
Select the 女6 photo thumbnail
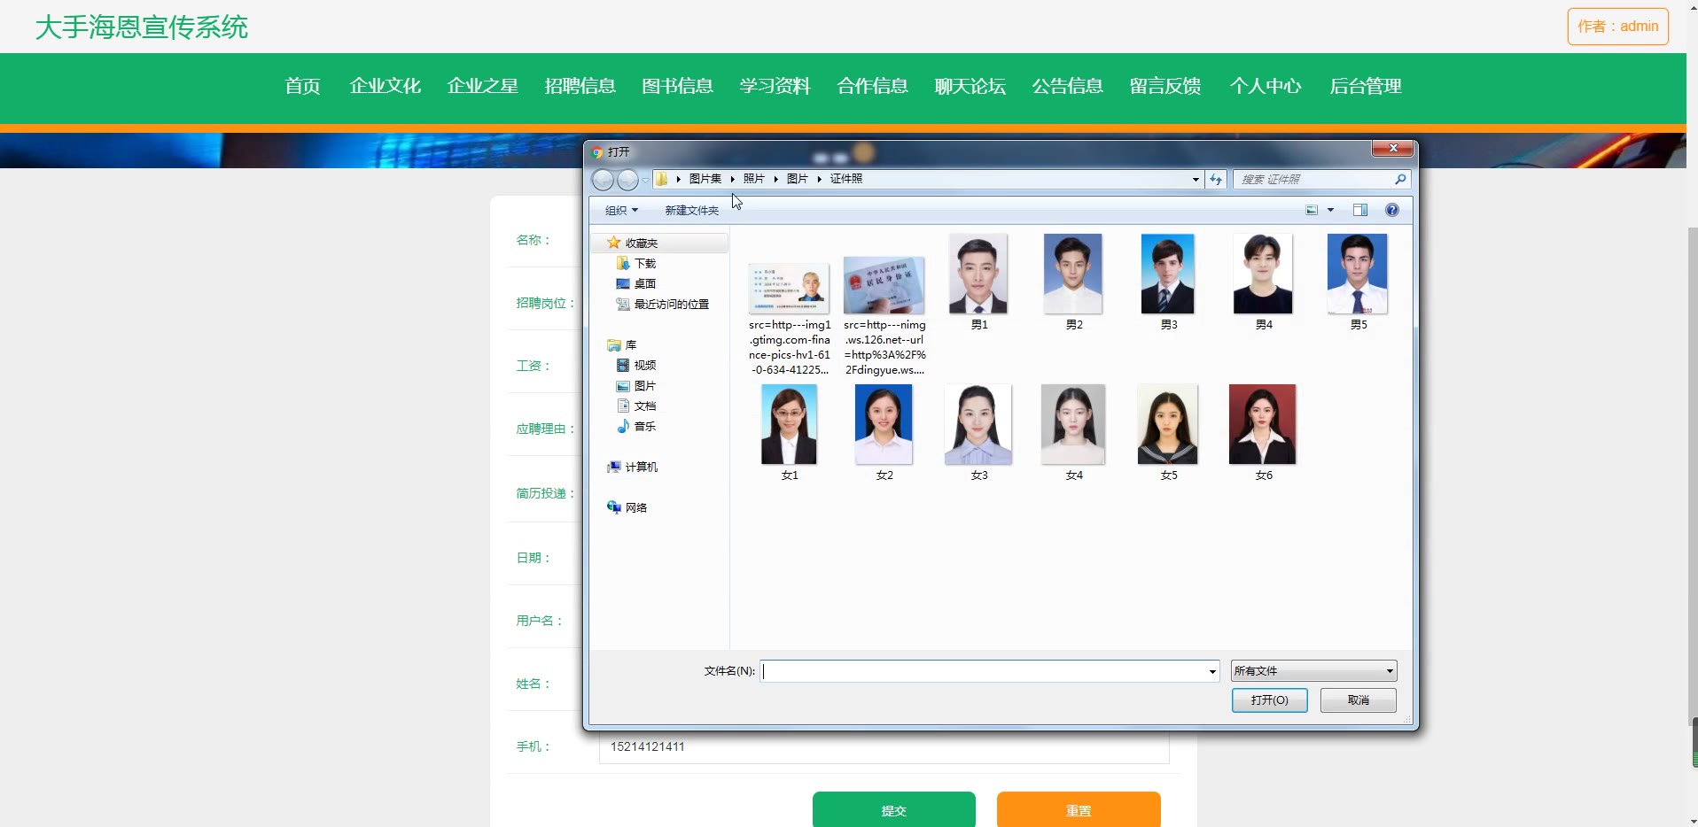(x=1263, y=425)
